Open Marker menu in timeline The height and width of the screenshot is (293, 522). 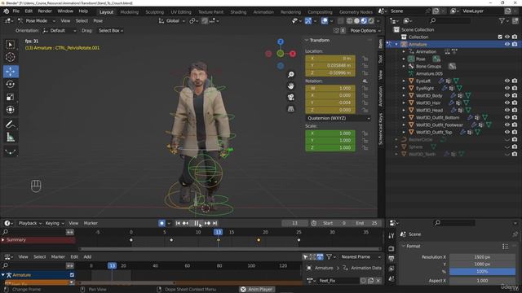tap(91, 223)
